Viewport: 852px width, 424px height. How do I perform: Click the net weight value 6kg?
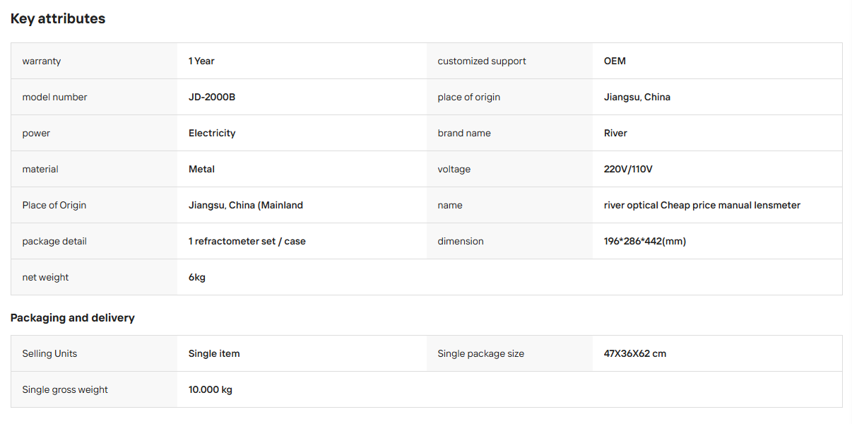(197, 277)
